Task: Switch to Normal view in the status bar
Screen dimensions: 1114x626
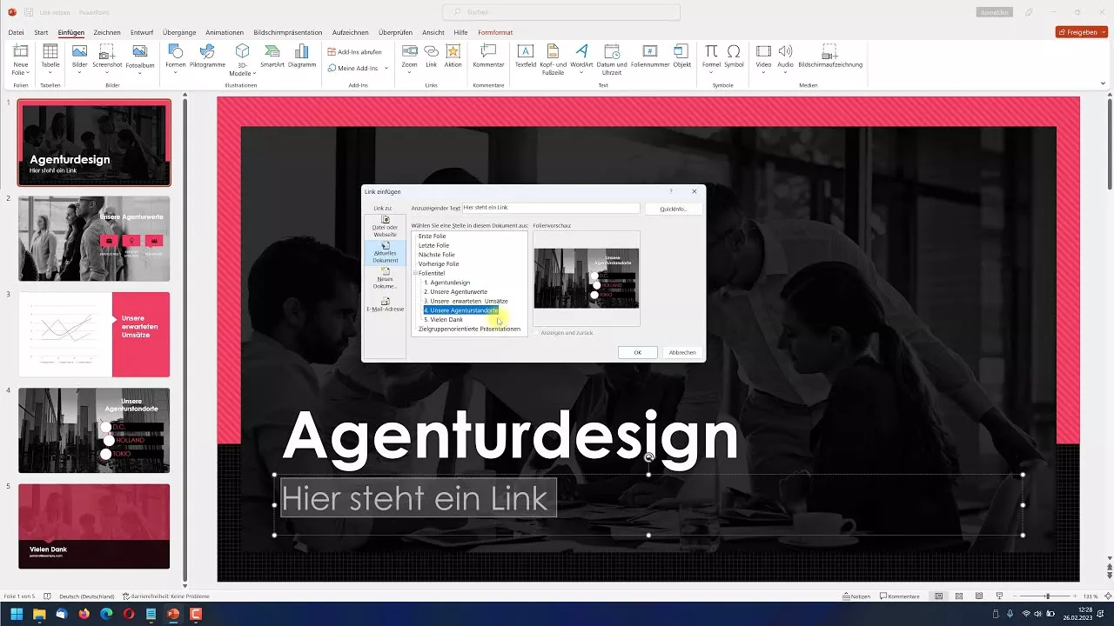Action: [938, 596]
